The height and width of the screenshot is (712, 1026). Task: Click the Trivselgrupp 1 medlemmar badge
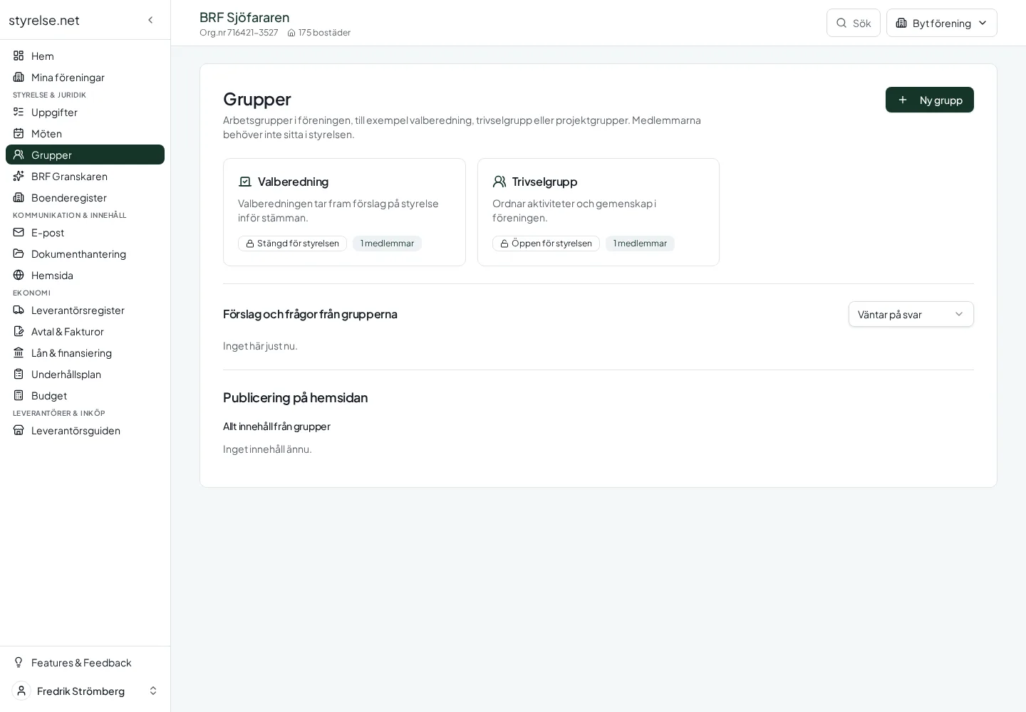tap(640, 244)
